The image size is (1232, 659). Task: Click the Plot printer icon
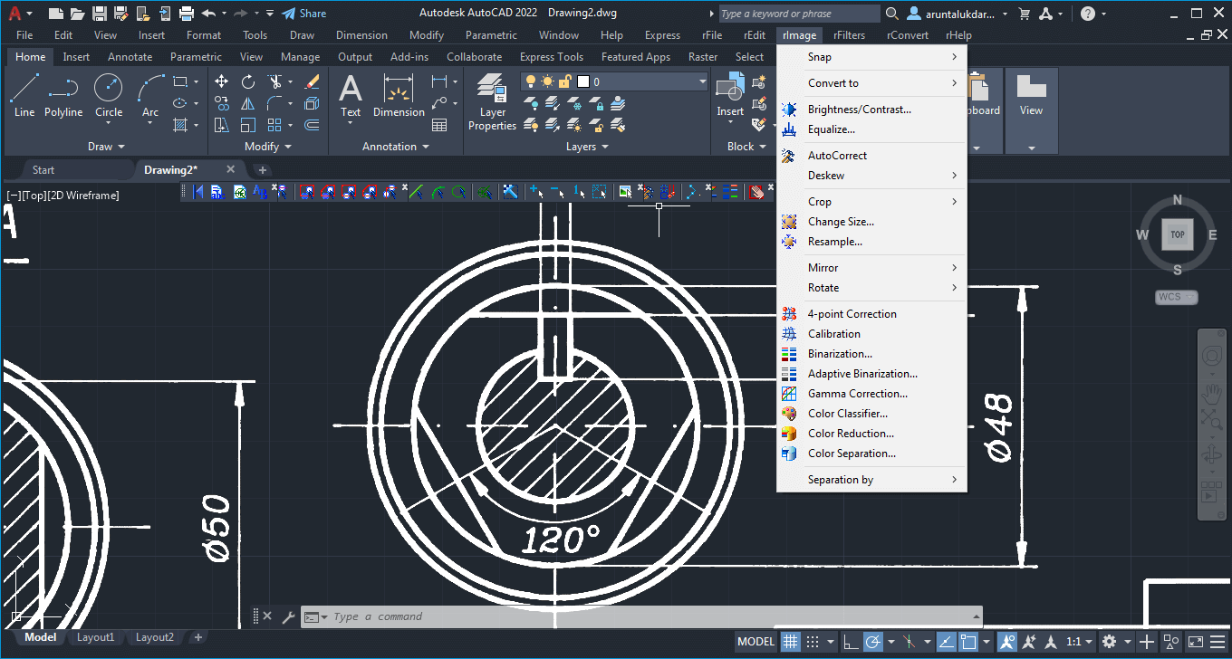point(187,14)
